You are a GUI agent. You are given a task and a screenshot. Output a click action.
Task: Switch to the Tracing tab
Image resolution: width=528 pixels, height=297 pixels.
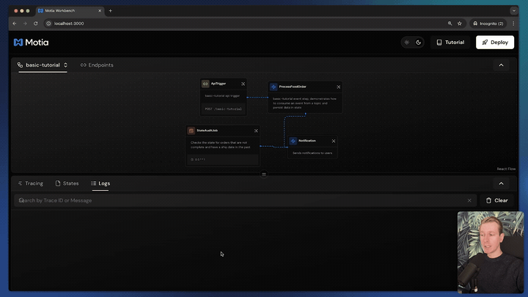pos(30,183)
